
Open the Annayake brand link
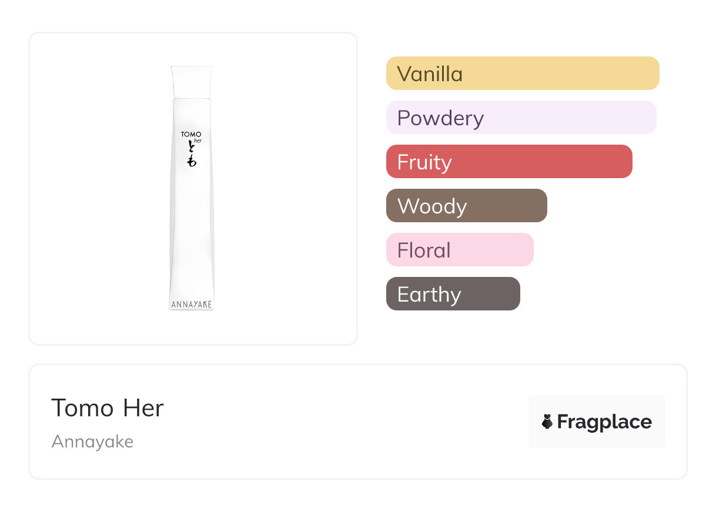[92, 442]
